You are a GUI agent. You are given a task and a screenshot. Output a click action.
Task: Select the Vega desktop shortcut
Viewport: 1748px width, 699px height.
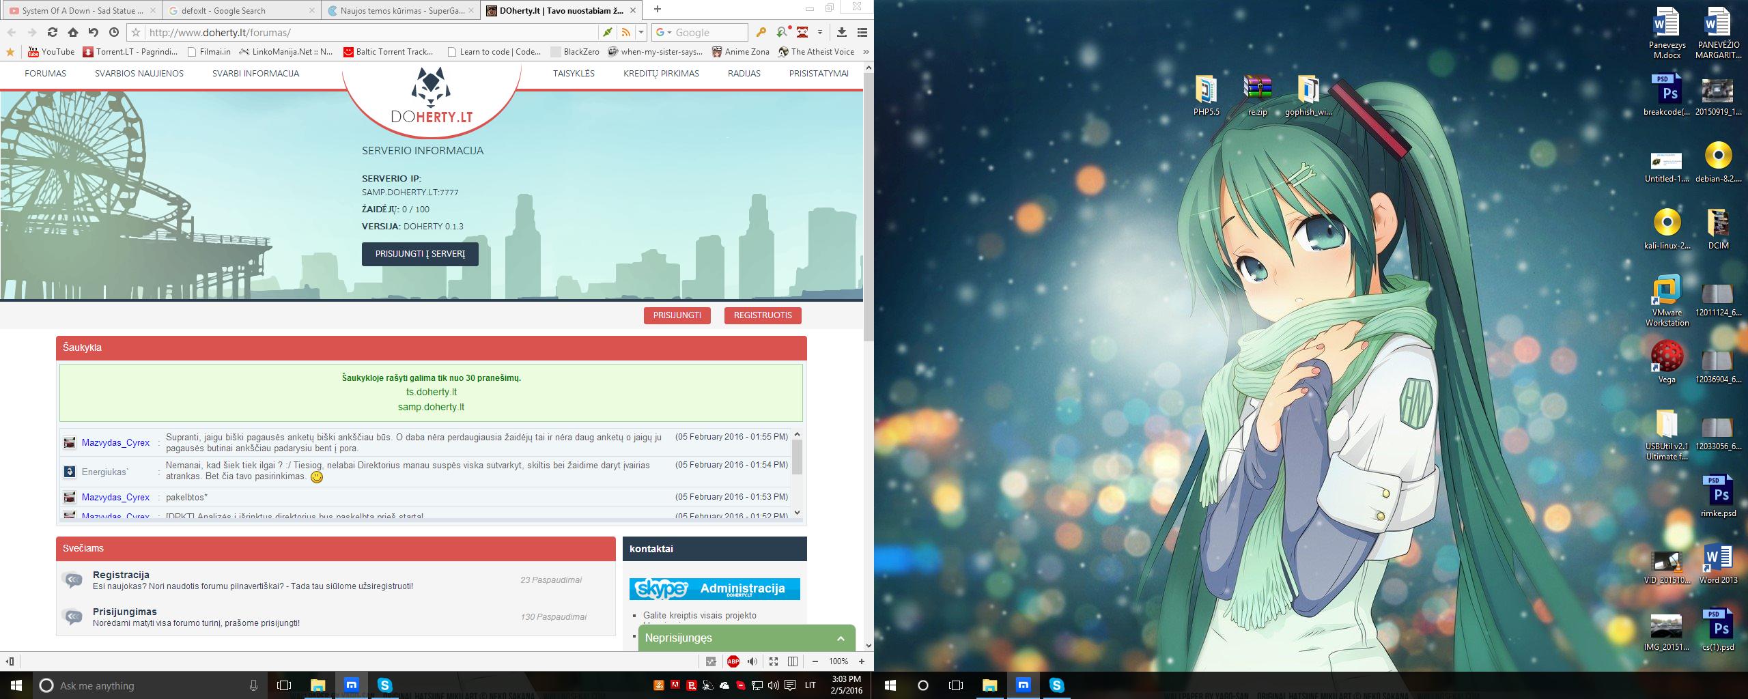[1667, 362]
